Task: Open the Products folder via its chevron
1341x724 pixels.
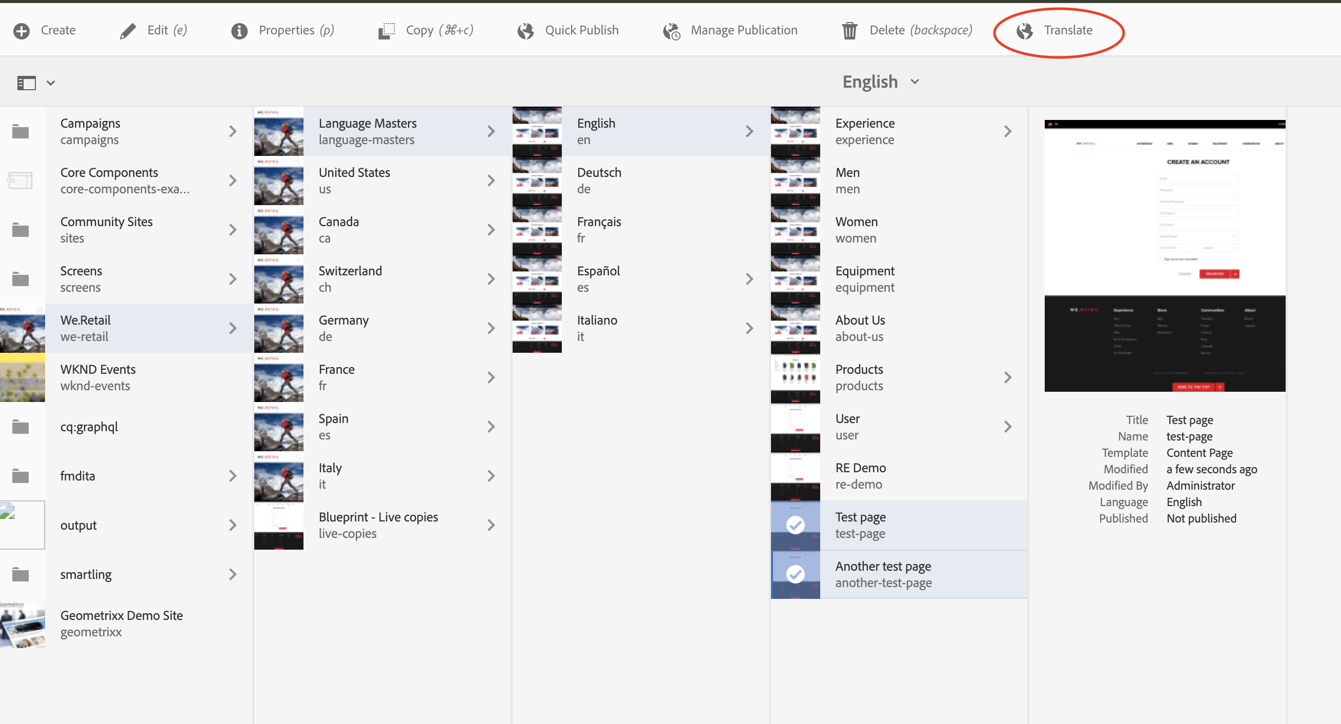Action: point(1008,377)
